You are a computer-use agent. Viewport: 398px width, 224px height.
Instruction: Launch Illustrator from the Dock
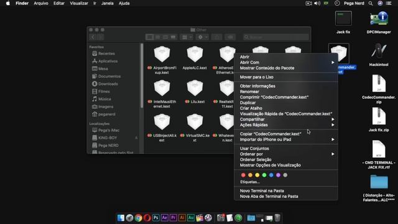point(182,218)
